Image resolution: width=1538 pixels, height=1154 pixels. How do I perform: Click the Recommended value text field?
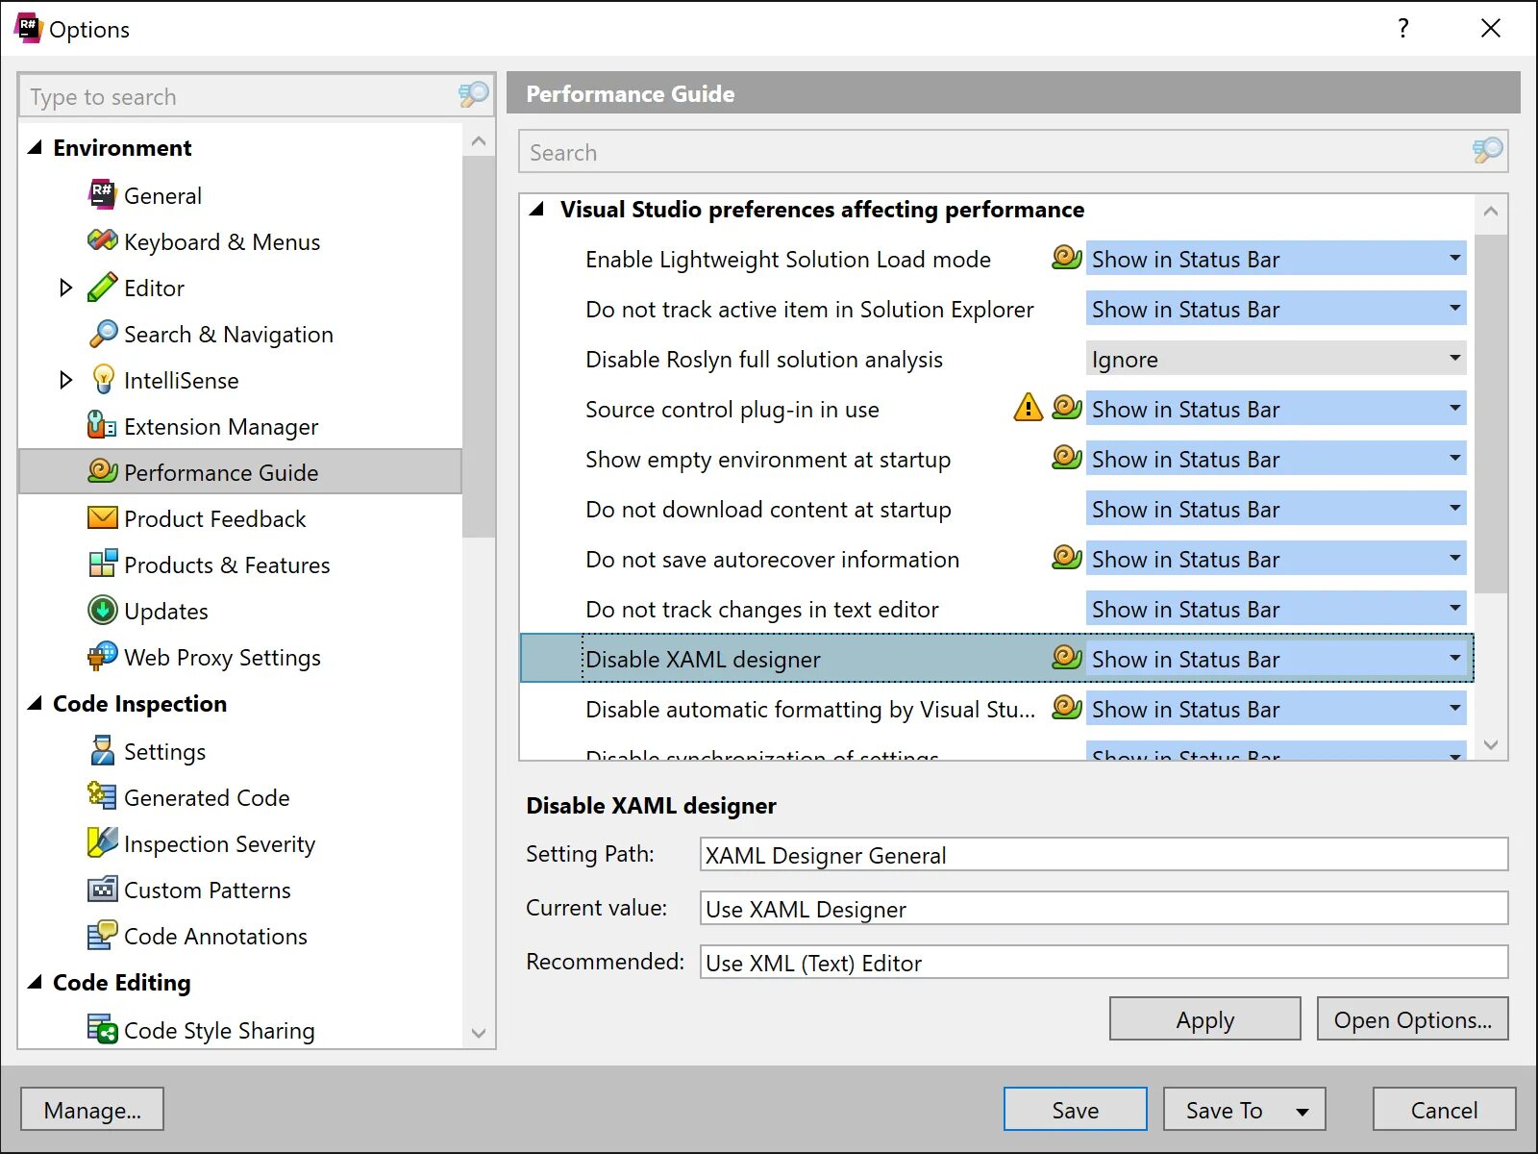[1104, 962]
